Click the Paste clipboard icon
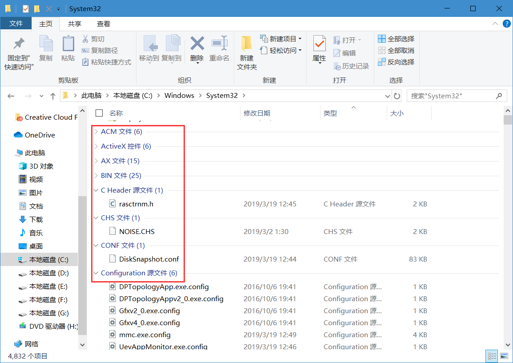This screenshot has height=363, width=513. click(68, 44)
